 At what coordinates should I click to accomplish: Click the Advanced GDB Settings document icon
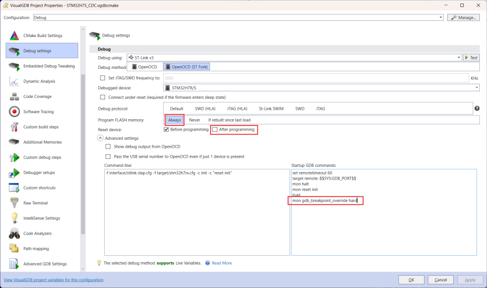tap(14, 264)
